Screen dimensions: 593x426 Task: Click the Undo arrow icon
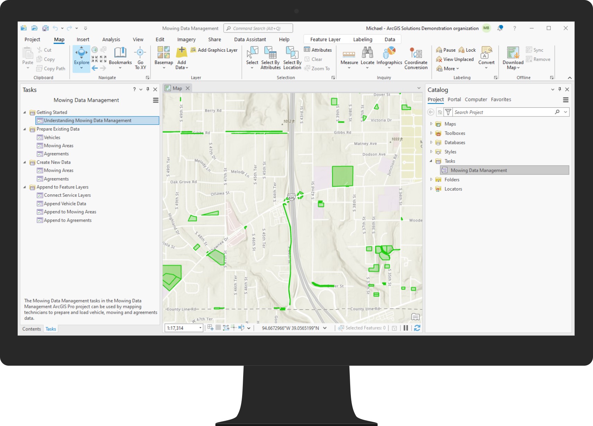pyautogui.click(x=55, y=28)
